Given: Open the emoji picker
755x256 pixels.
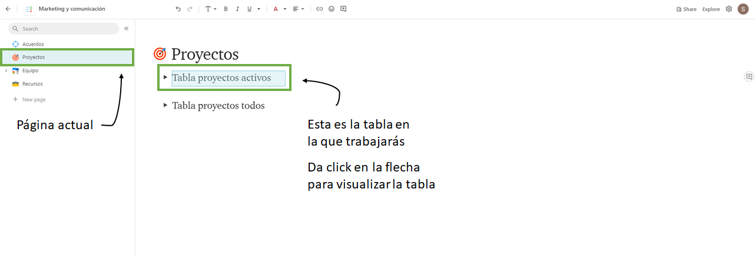Looking at the screenshot, I should pos(332,9).
